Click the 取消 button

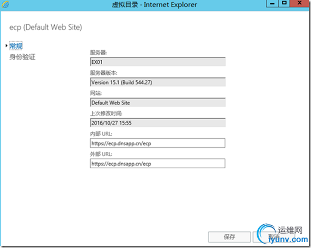point(274,237)
